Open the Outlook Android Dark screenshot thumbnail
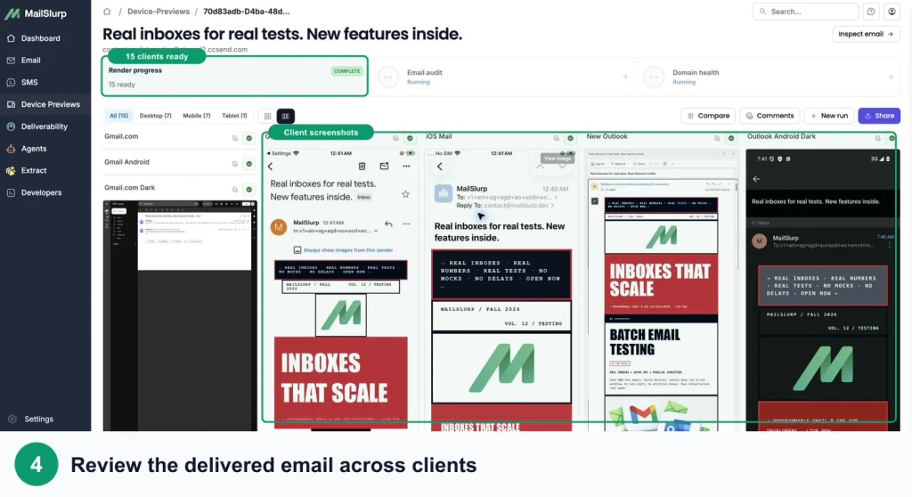Viewport: 912px width, 497px height. click(822, 289)
